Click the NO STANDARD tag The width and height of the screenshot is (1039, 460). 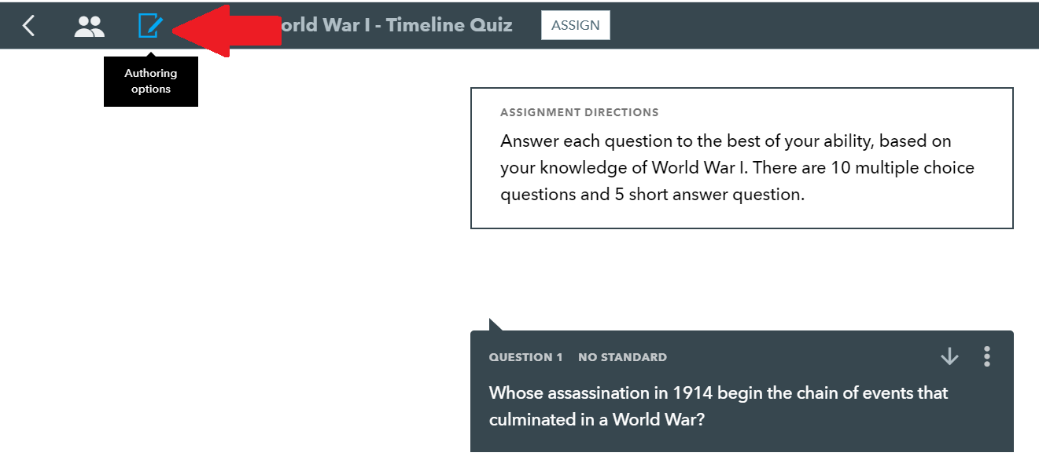[x=622, y=357]
